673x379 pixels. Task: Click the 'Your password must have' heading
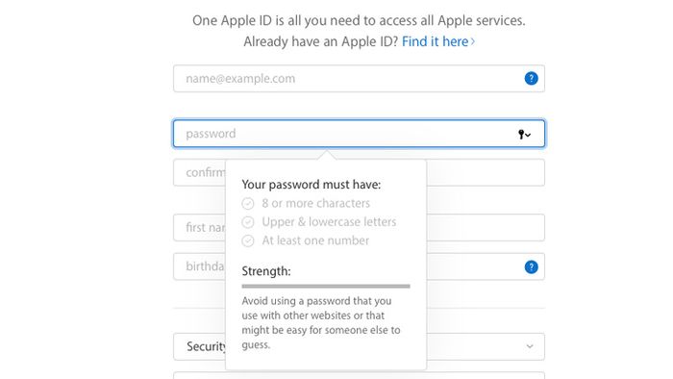pyautogui.click(x=312, y=185)
